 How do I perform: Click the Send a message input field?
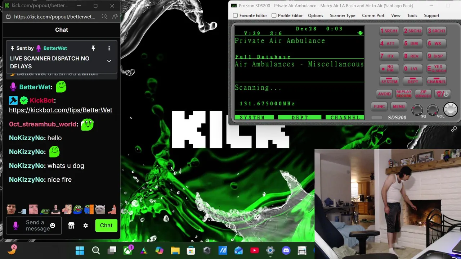point(34,226)
